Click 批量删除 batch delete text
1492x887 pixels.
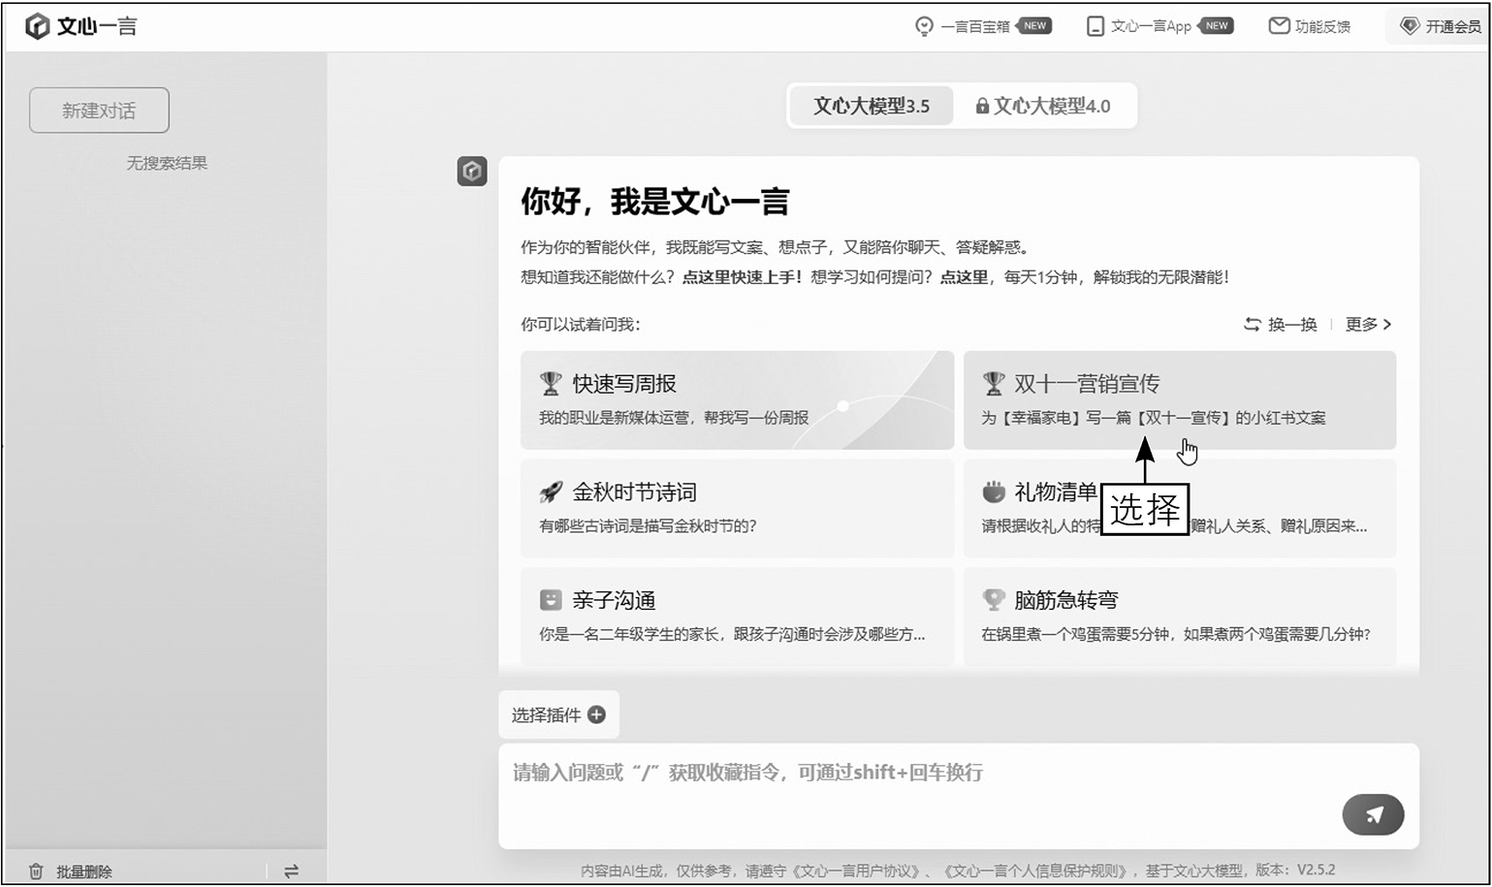coord(84,871)
